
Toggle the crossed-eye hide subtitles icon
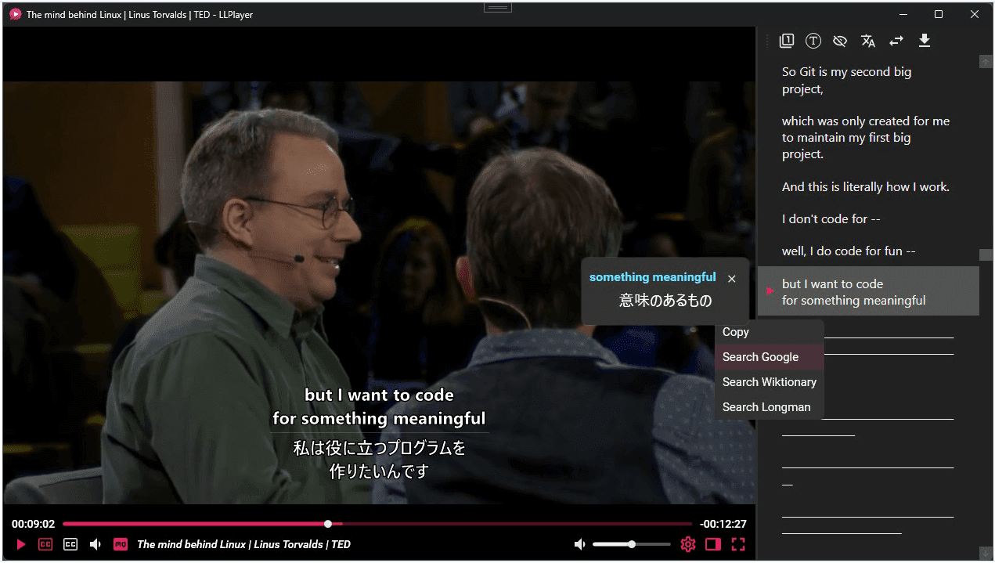click(x=840, y=41)
